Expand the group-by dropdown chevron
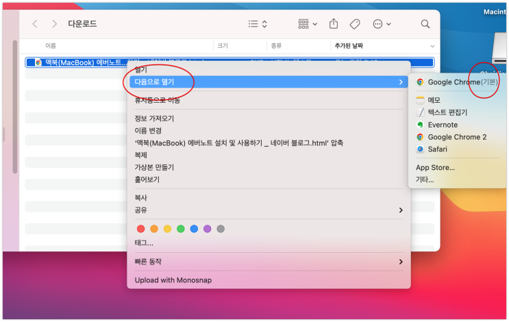 [315, 24]
